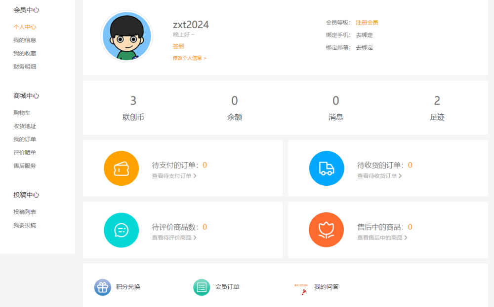Open 我的收藏 in the sidebar
This screenshot has height=307, width=494.
point(25,53)
